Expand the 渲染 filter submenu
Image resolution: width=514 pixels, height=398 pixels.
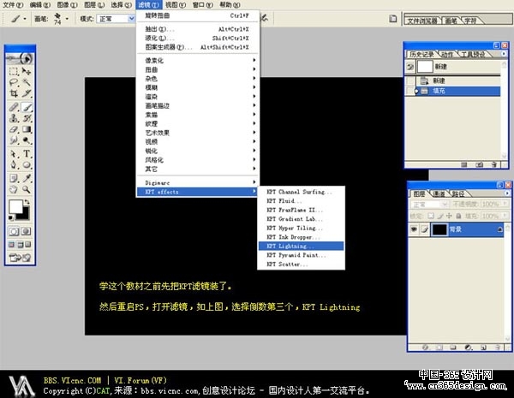coord(197,97)
